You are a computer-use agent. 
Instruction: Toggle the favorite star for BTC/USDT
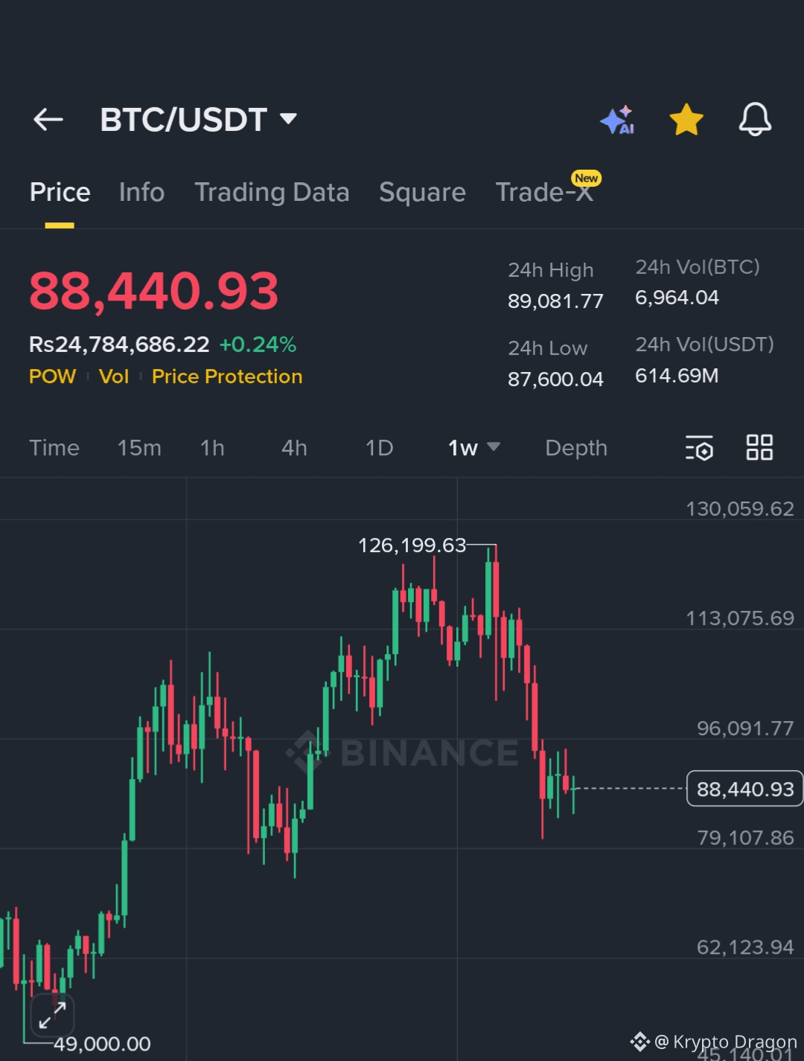coord(686,120)
